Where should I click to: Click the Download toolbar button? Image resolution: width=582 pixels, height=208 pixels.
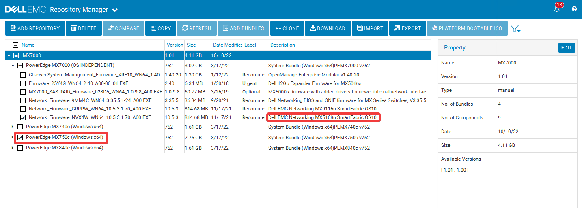coord(328,28)
